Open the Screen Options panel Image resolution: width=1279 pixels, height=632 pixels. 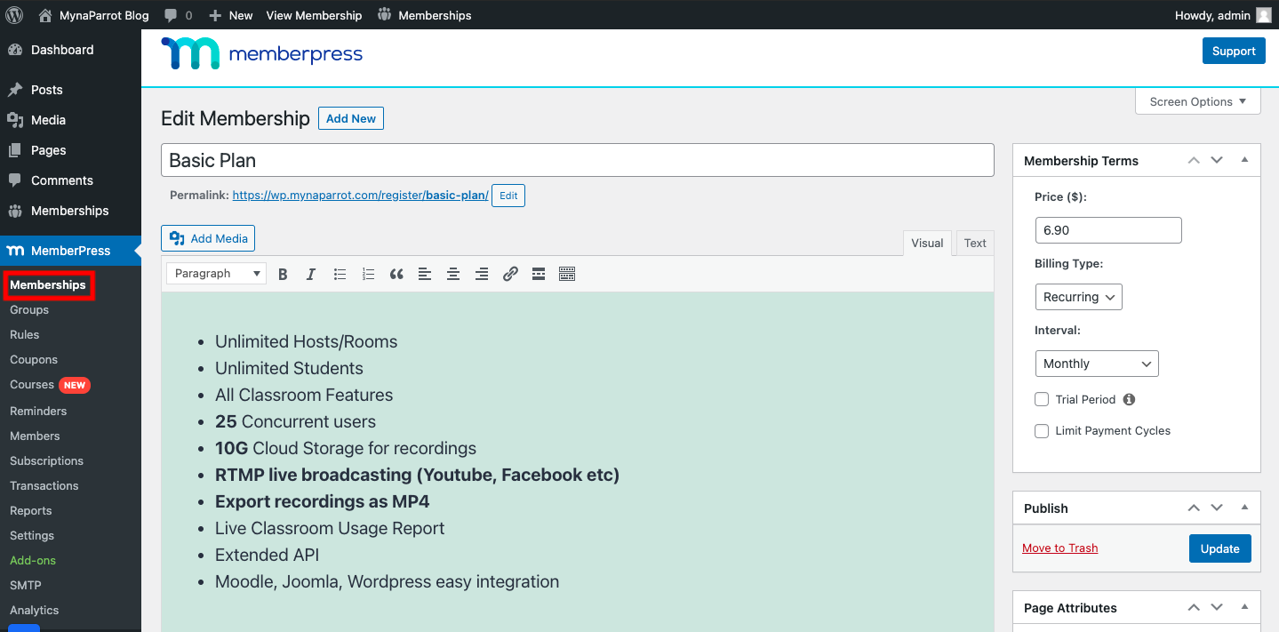coord(1197,101)
